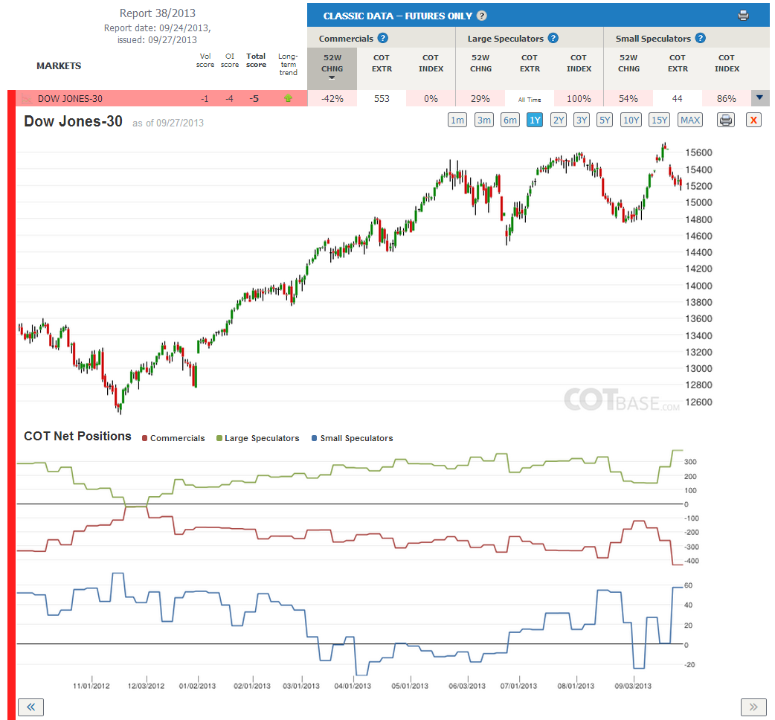The width and height of the screenshot is (775, 720).
Task: Go to the next report with the right arrows
Action: pos(753,707)
